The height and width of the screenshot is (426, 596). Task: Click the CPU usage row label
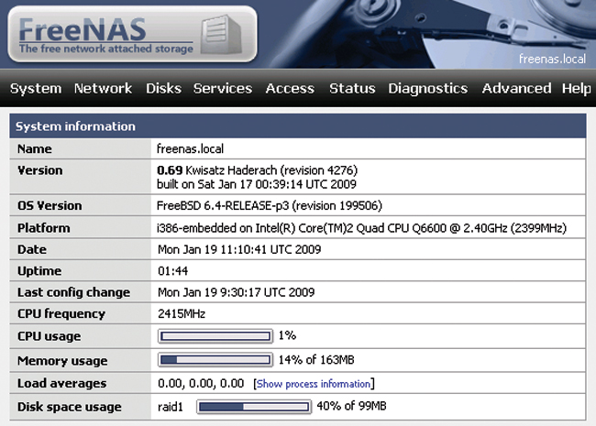[49, 336]
